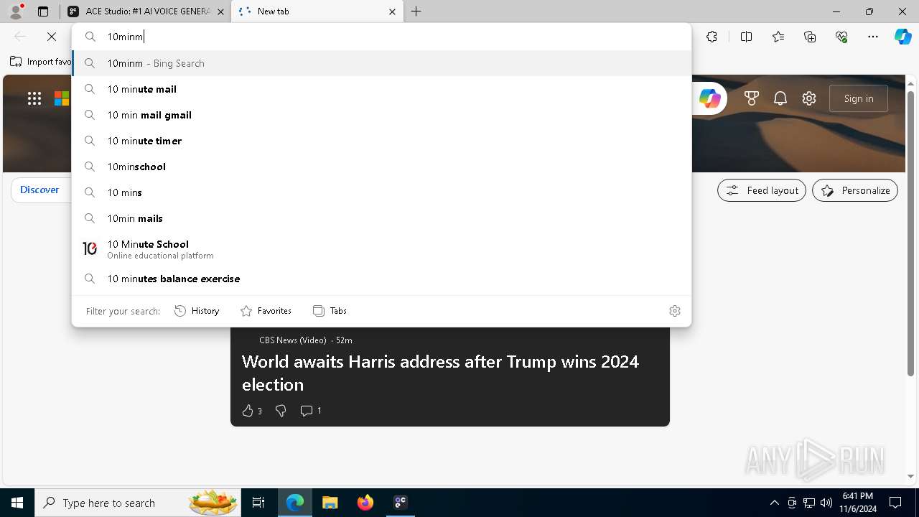Screen dimensions: 919x517
Task: Filter search by History
Action: click(x=197, y=311)
